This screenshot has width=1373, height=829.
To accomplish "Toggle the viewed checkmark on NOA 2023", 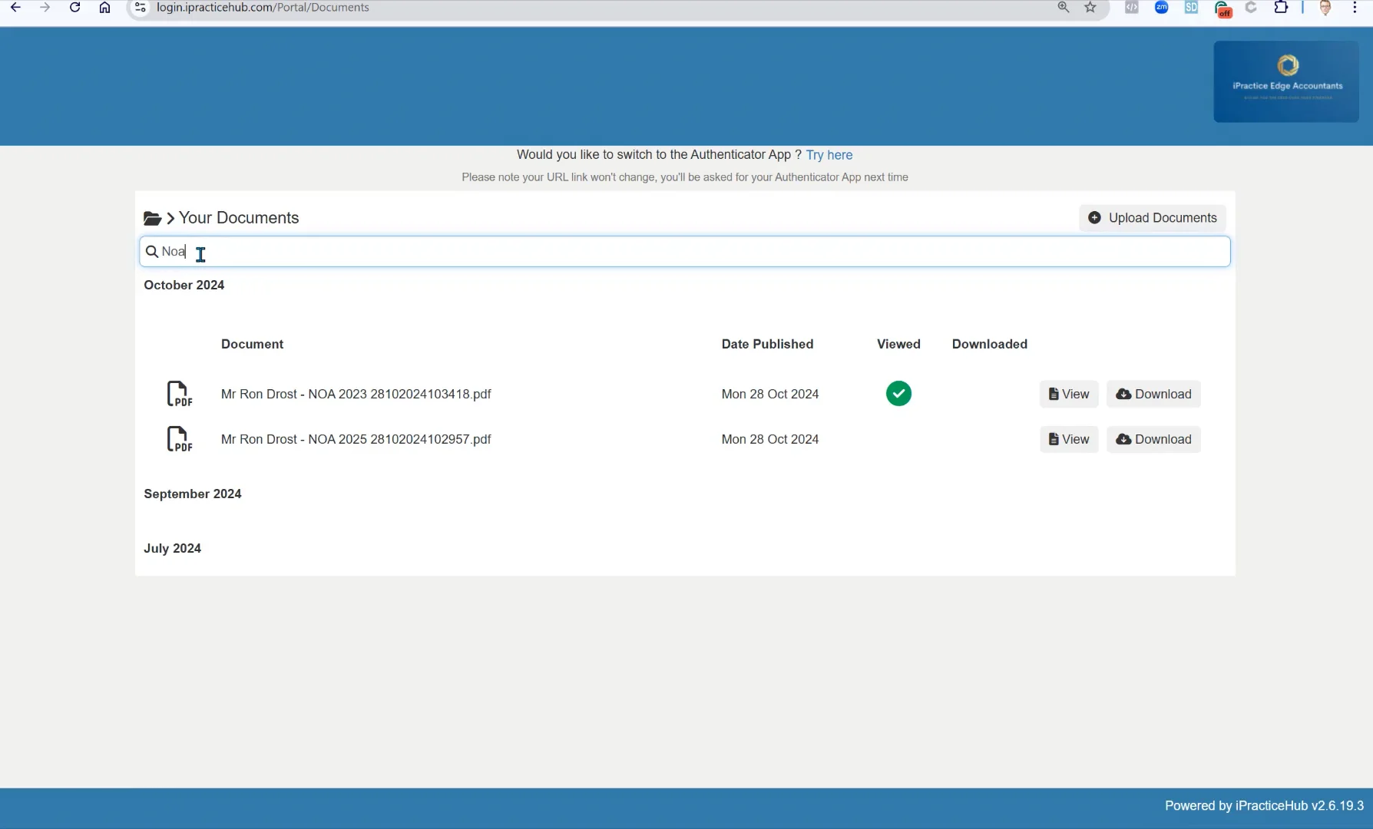I will [x=898, y=393].
